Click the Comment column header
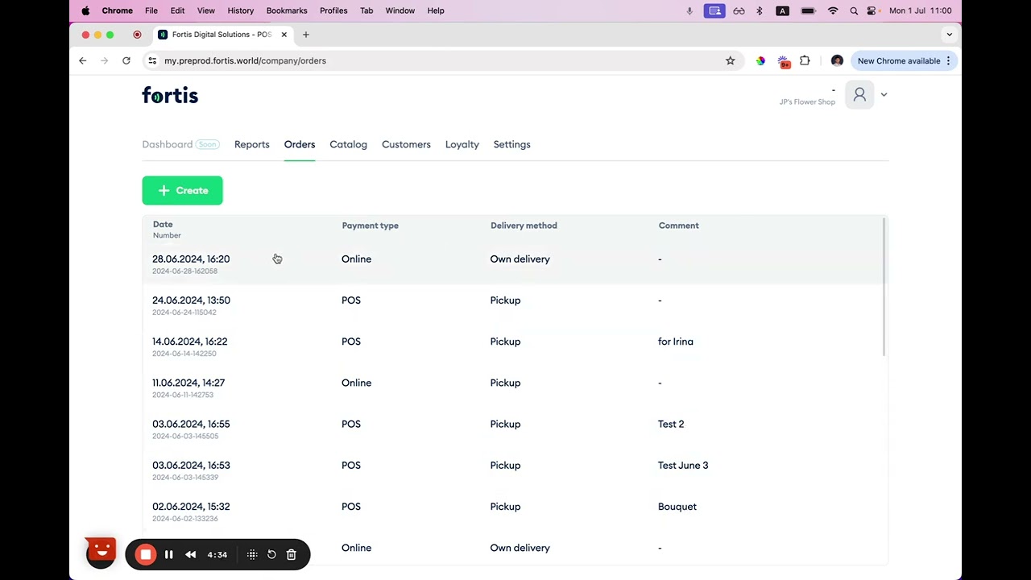Viewport: 1031px width, 580px height. 678,226
